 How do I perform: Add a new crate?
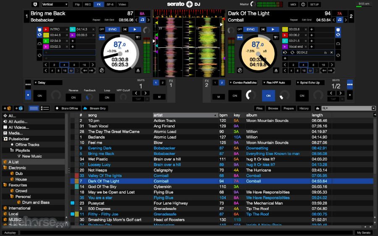coord(7,108)
